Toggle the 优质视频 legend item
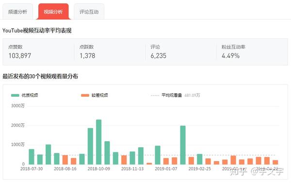Screen dimensions: 291x183 (x=25, y=95)
